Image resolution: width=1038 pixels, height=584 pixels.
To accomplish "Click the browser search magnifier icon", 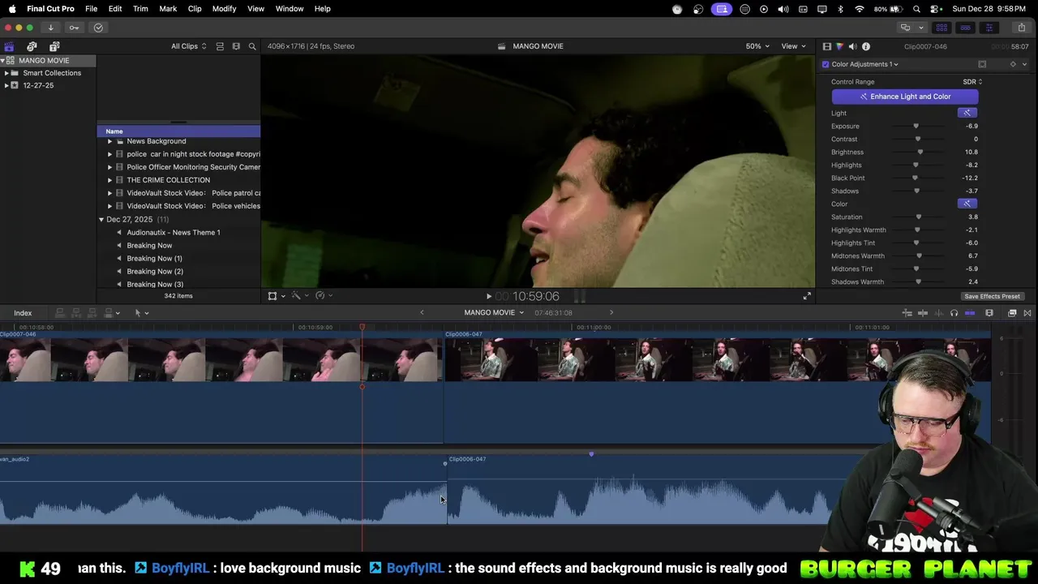I will click(x=252, y=46).
